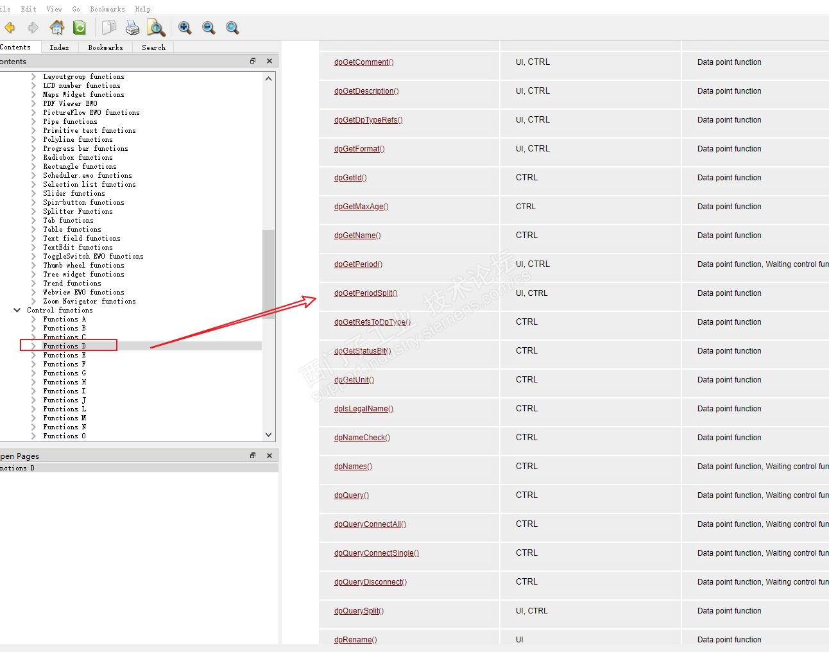Zoom in on the help page
The image size is (829, 652).
click(185, 28)
